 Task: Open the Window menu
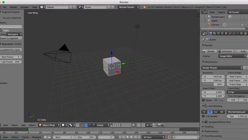point(24,7)
